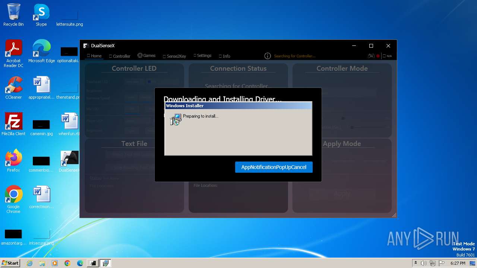Screen dimensions: 477x268
Task: Select the Skype desktop shortcut
Action: click(x=41, y=15)
